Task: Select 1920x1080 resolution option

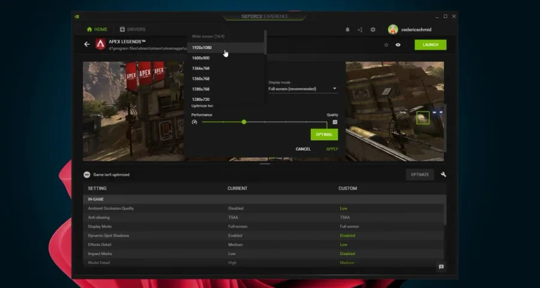Action: tap(225, 47)
